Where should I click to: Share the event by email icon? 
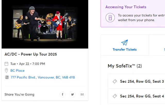[x=82, y=94]
